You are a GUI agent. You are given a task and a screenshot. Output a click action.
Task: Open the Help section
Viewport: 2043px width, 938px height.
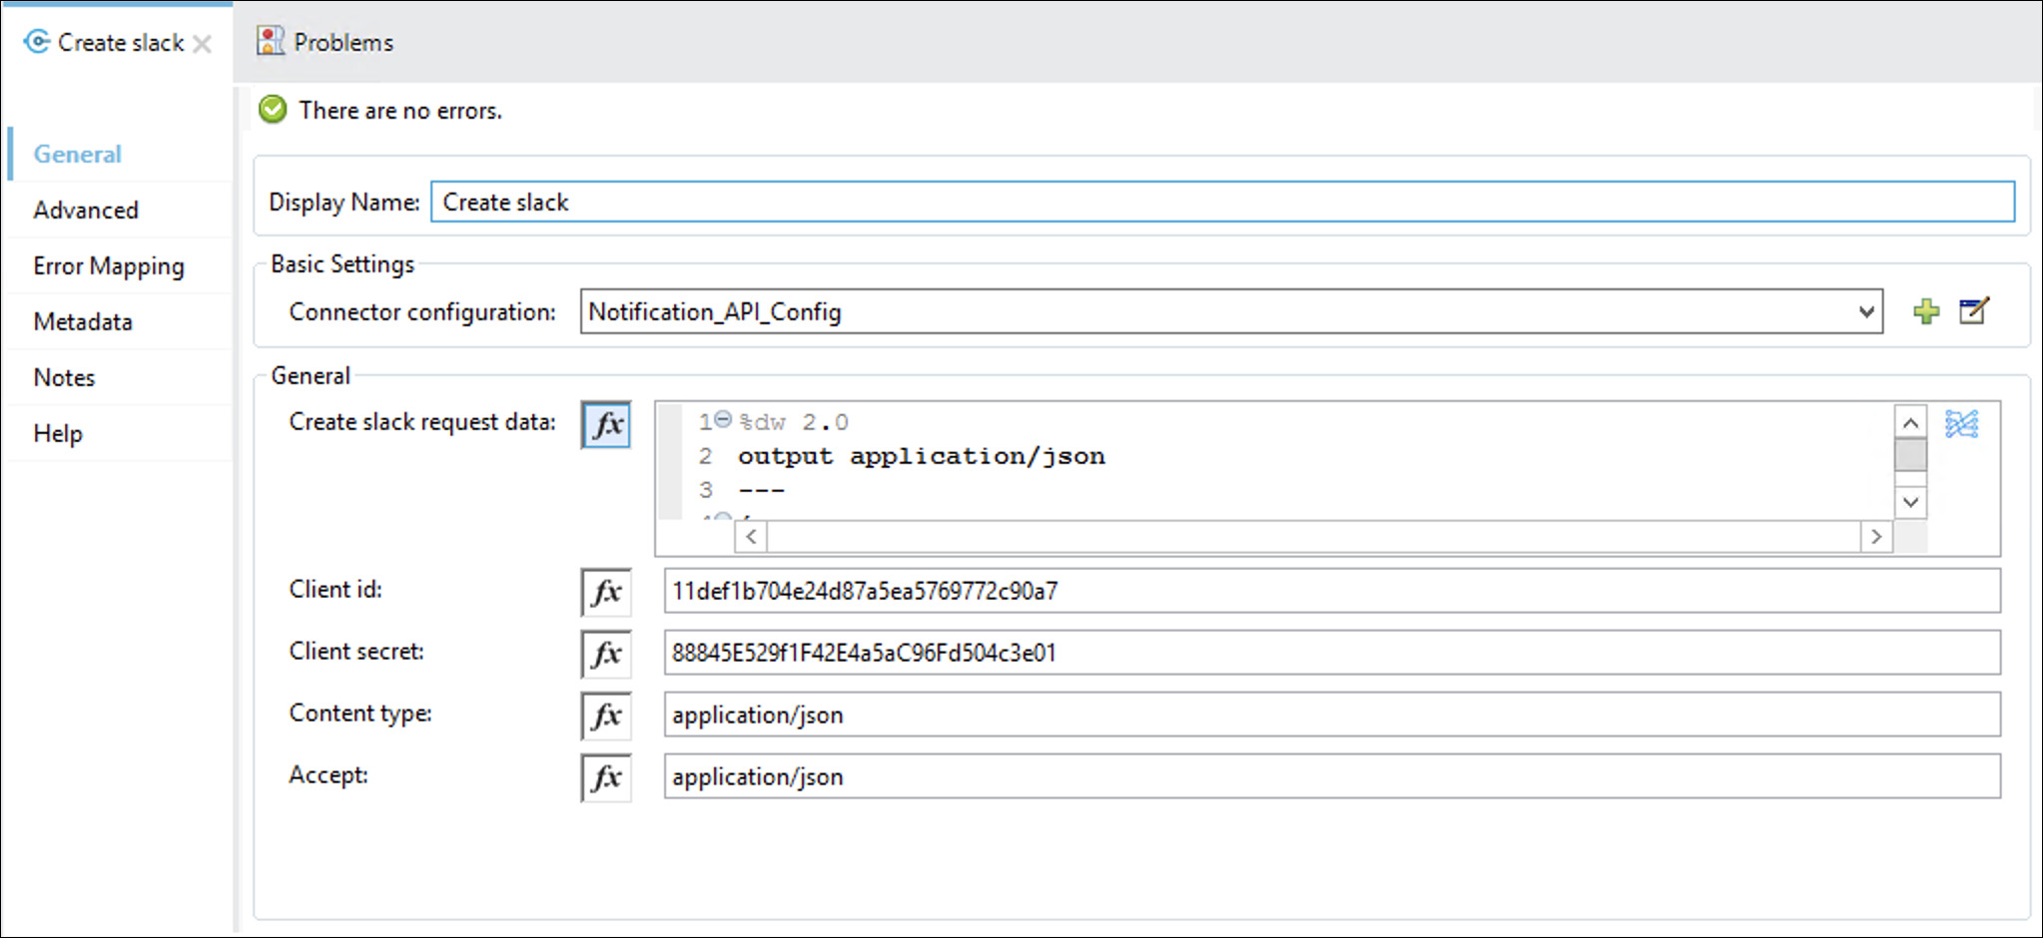coord(58,433)
